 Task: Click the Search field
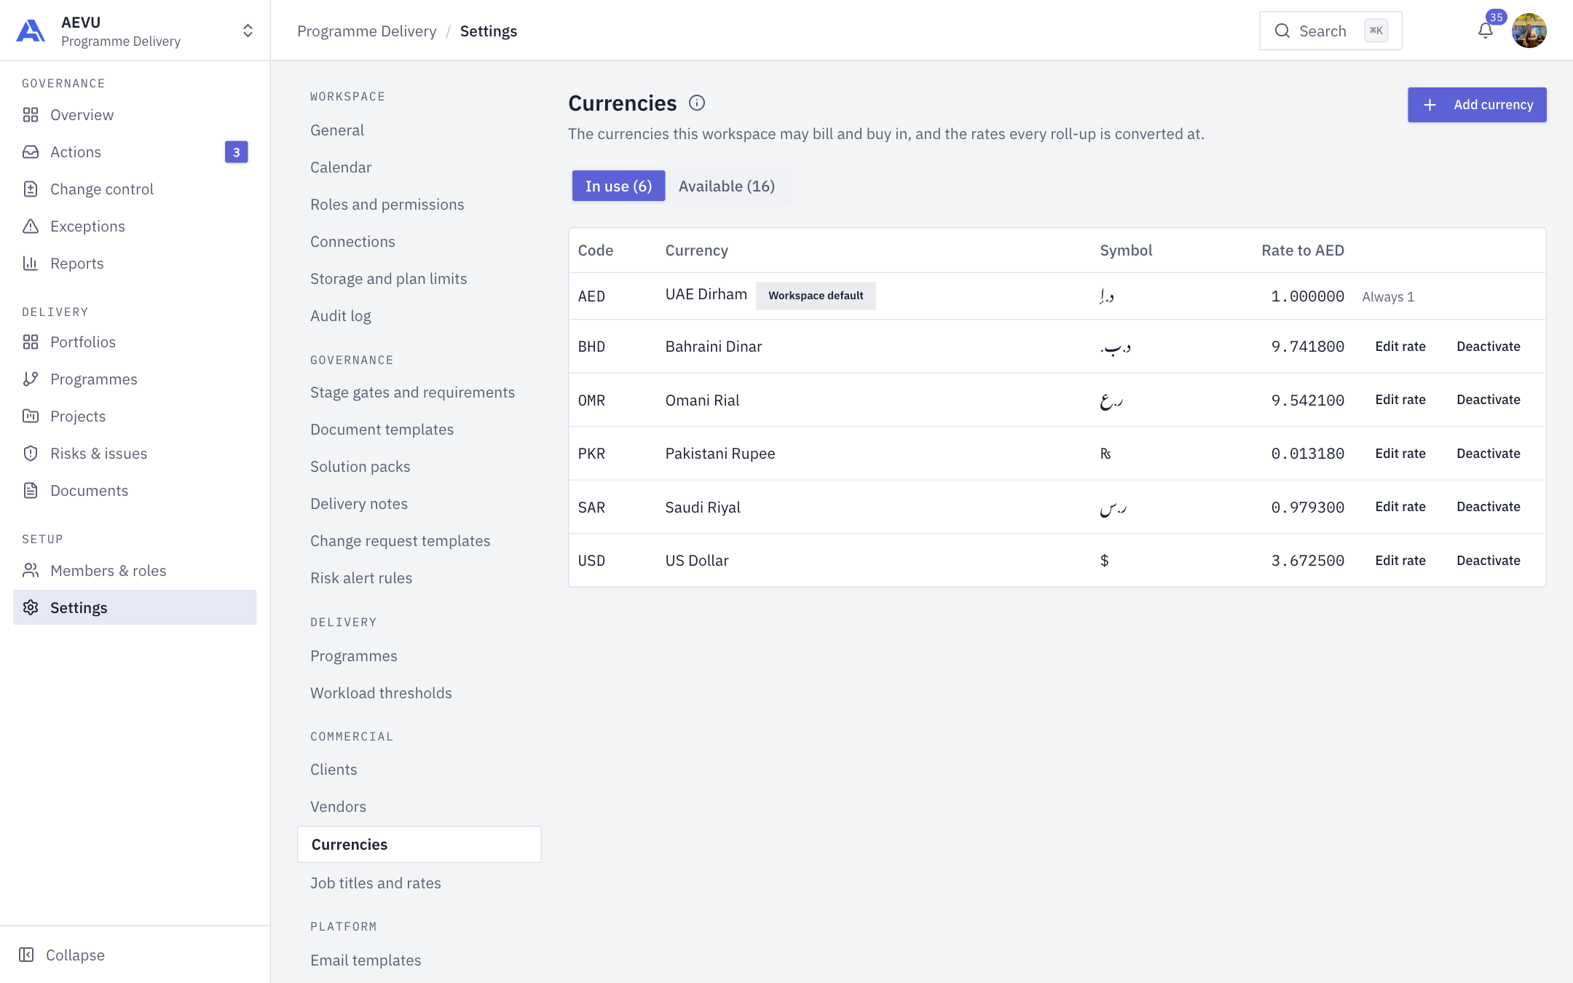pos(1330,31)
